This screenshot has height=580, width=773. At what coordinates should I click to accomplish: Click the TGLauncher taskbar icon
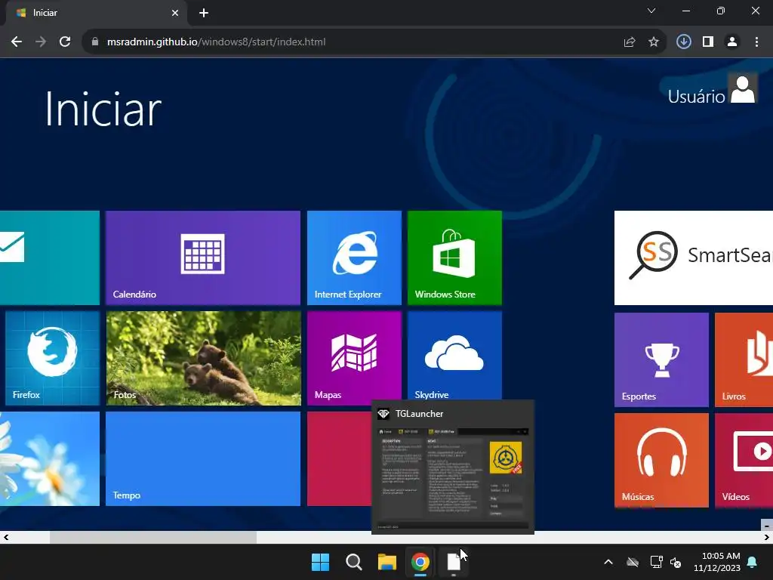tap(454, 562)
